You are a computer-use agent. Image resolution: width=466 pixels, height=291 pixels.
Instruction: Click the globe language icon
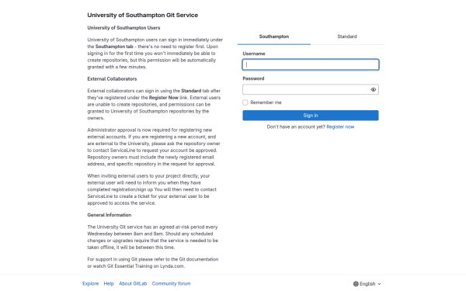pyautogui.click(x=356, y=284)
